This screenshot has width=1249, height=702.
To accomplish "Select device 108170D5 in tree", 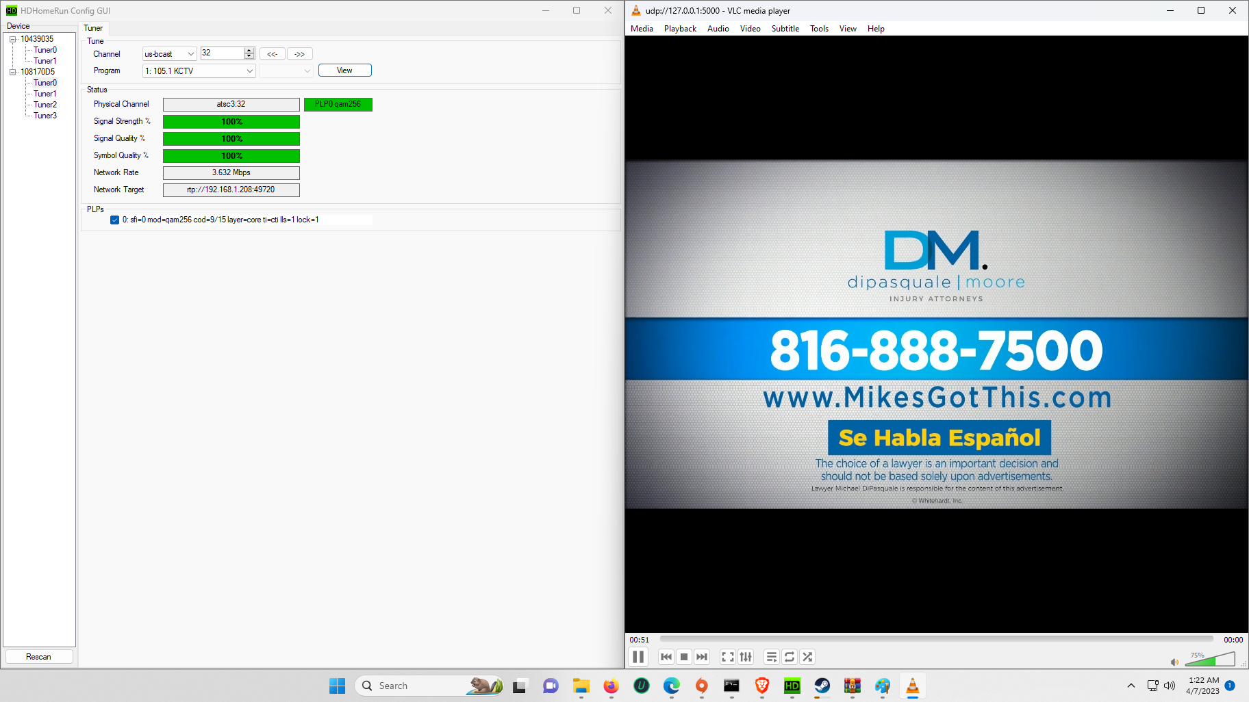I will point(38,72).
